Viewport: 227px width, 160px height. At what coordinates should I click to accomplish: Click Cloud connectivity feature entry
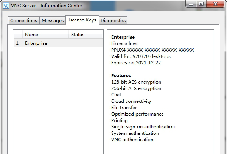(x=131, y=101)
